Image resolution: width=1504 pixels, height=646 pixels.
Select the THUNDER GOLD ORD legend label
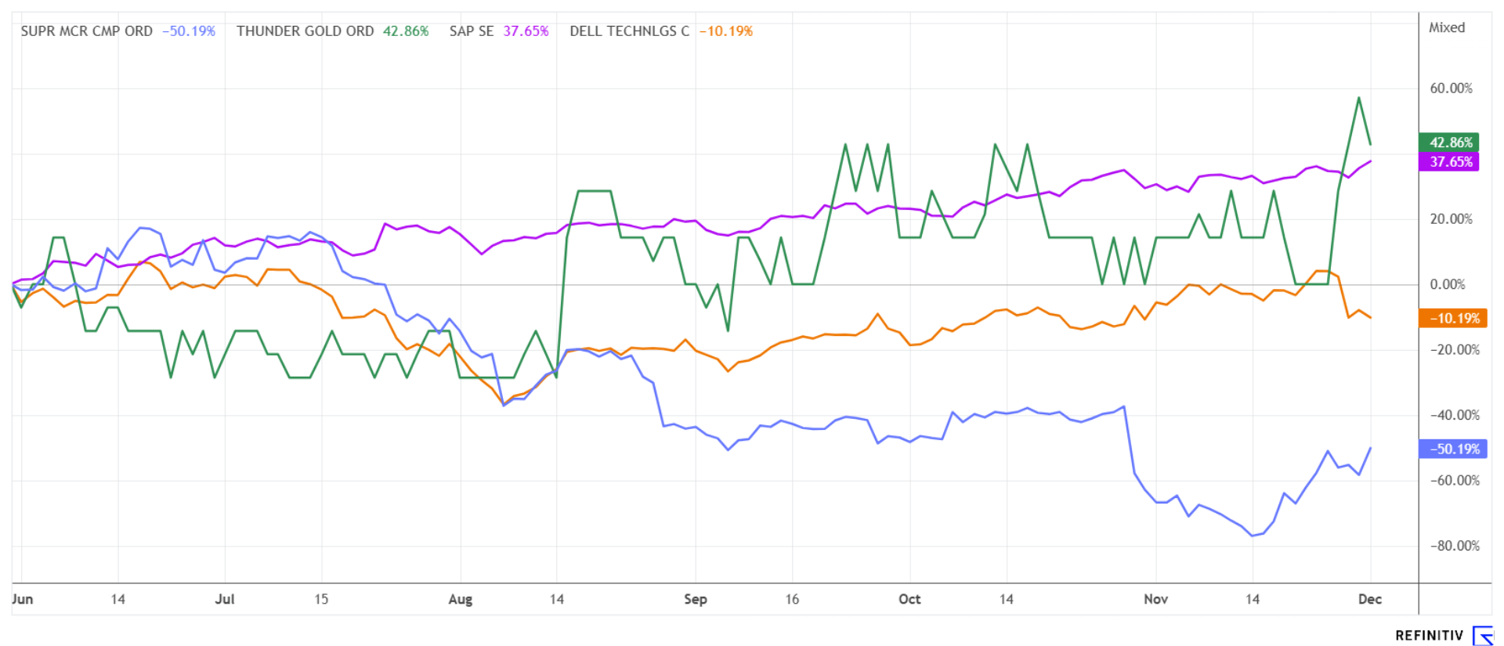coord(305,31)
